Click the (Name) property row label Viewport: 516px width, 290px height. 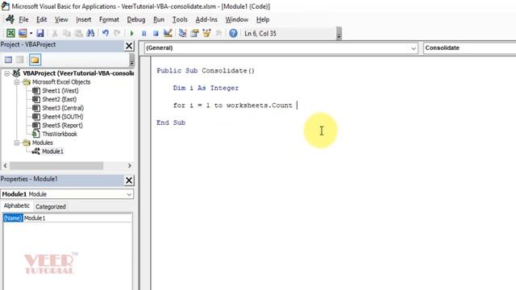13,218
